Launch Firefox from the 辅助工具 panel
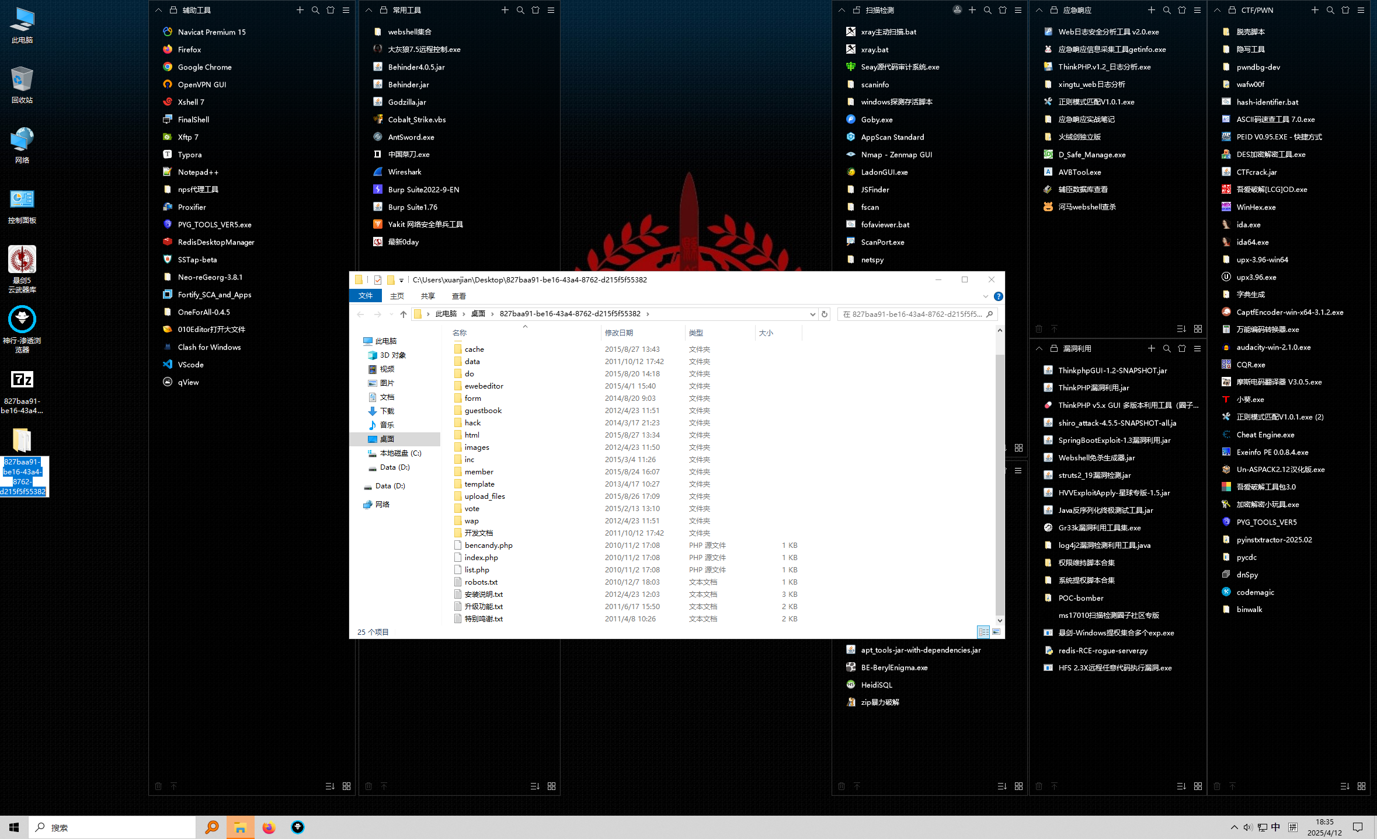The height and width of the screenshot is (839, 1377). click(182, 50)
